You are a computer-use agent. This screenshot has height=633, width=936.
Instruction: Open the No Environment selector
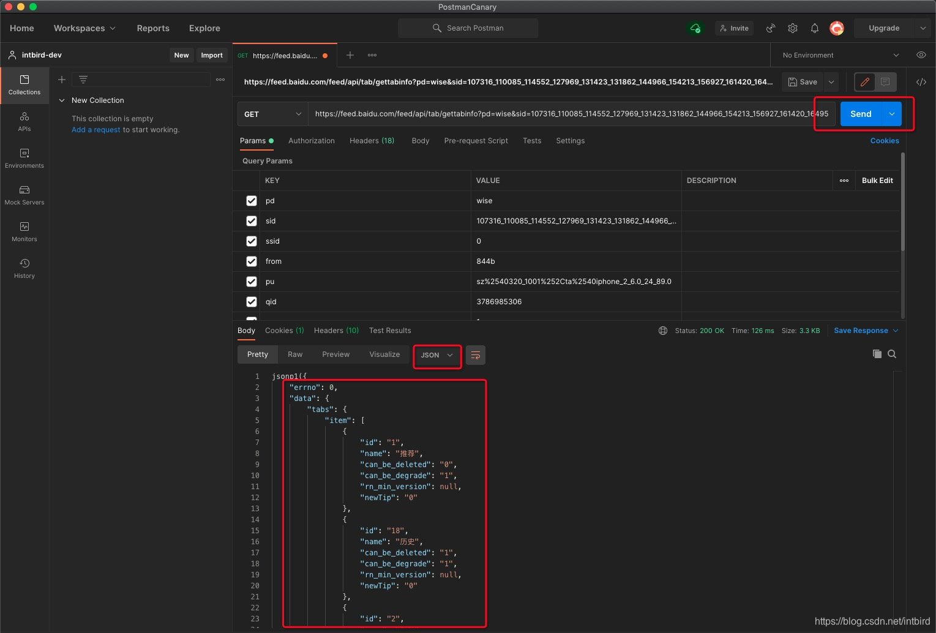[x=841, y=55]
